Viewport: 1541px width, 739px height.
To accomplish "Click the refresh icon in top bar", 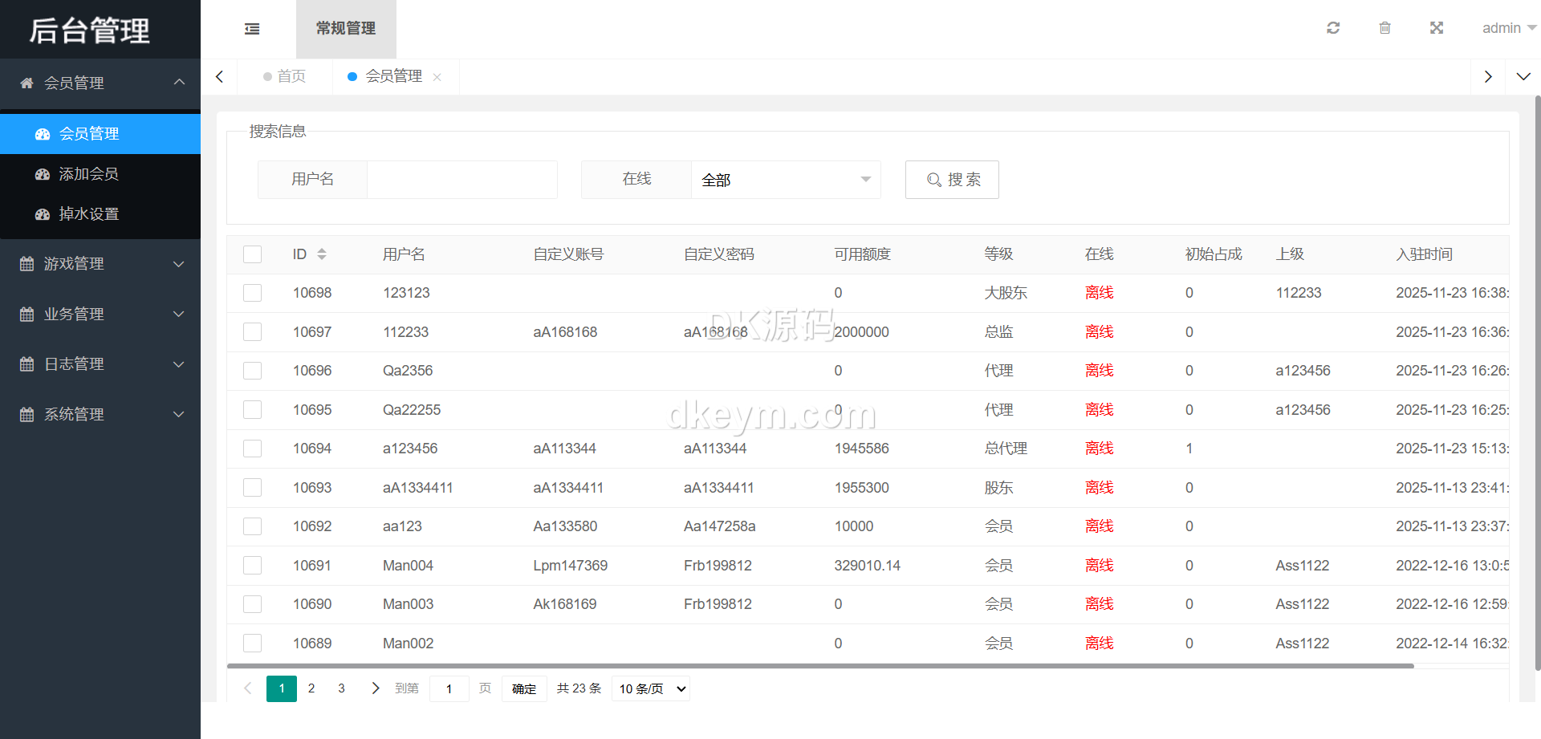I will [x=1333, y=28].
